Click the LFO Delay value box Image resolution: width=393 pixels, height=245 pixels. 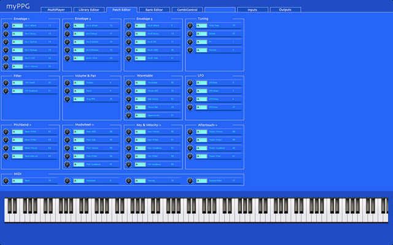[202, 99]
